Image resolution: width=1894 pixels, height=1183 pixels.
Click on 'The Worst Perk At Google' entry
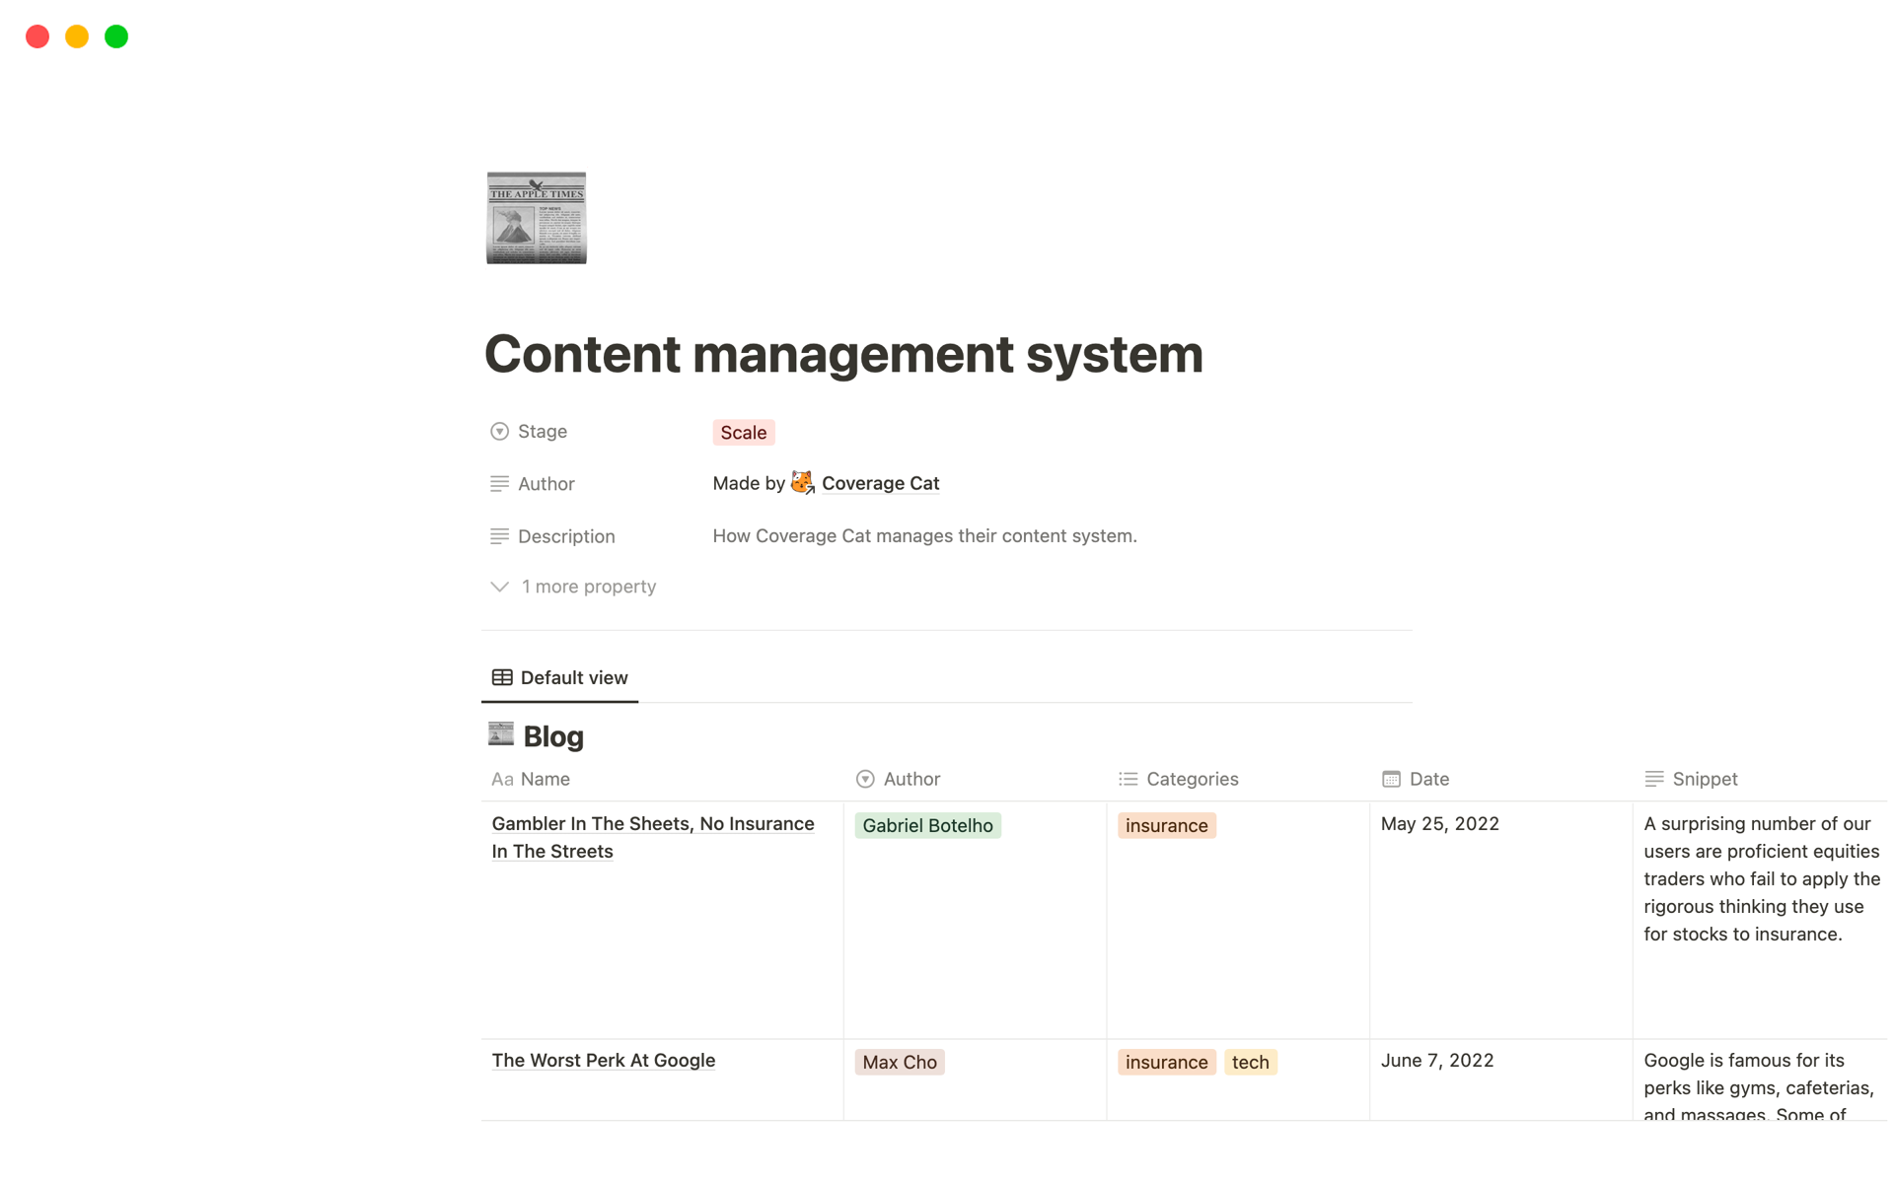pos(602,1061)
